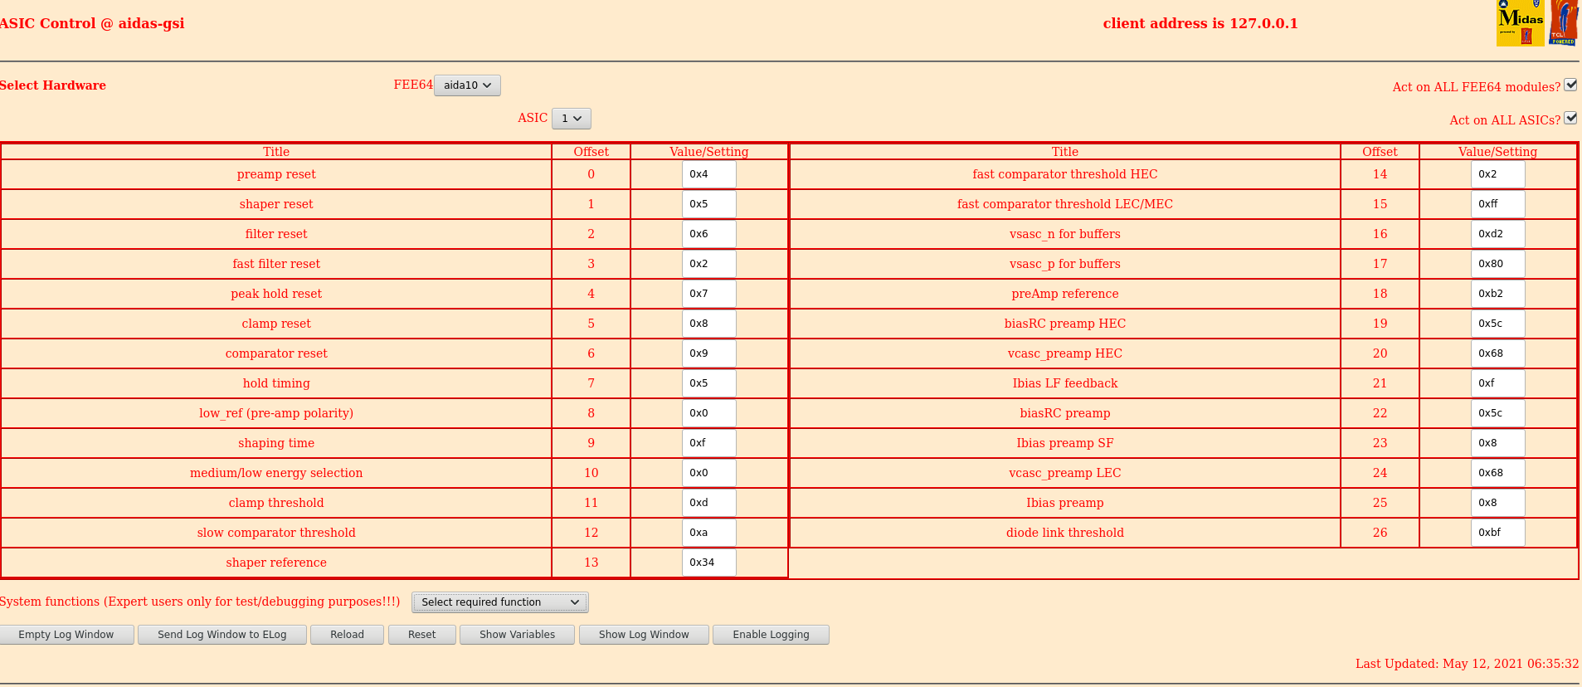Click the fast comparator threshold HEC value field
1582x687 pixels.
pos(1498,174)
